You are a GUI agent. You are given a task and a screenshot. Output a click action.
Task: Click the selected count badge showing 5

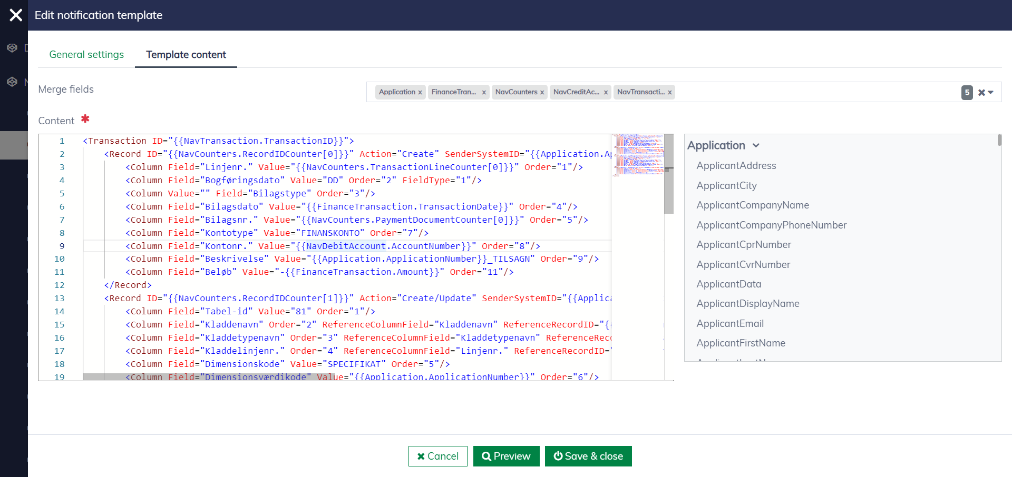[x=967, y=93]
